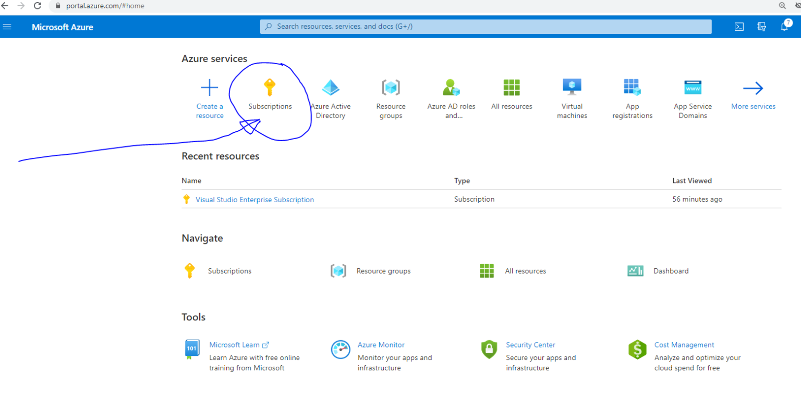801x397 pixels.
Task: Click the Create a resource plus icon
Action: point(209,88)
